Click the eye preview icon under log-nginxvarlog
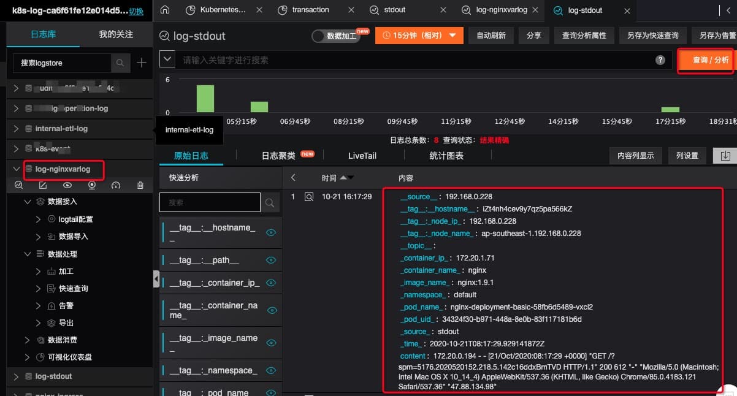Screen dimensions: 737x396 tap(67, 185)
